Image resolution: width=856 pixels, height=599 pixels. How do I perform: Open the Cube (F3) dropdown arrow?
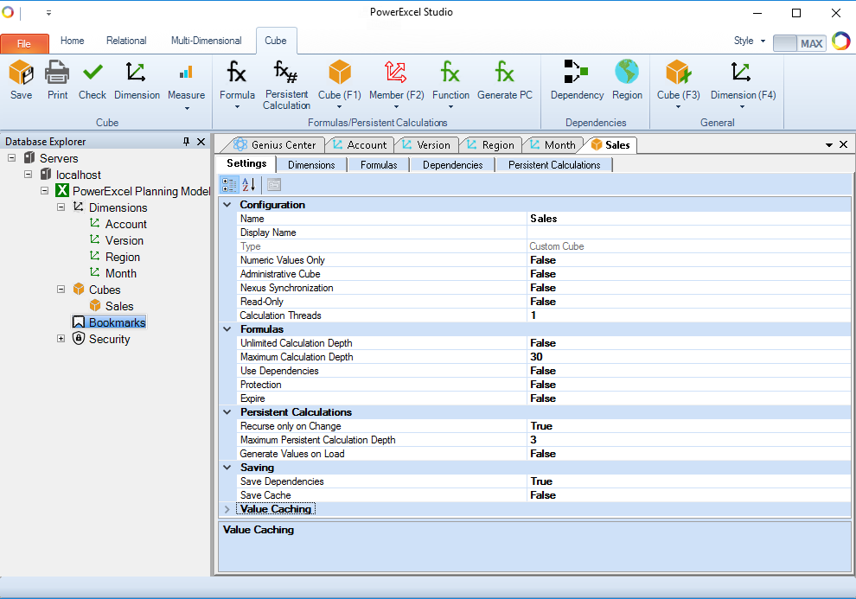click(x=678, y=107)
